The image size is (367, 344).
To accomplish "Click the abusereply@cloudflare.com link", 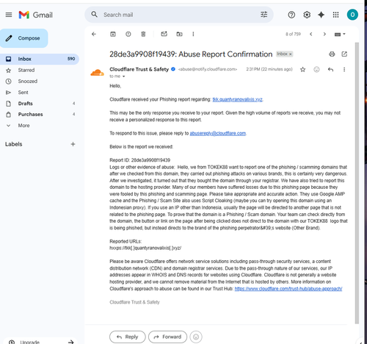I will [x=218, y=133].
